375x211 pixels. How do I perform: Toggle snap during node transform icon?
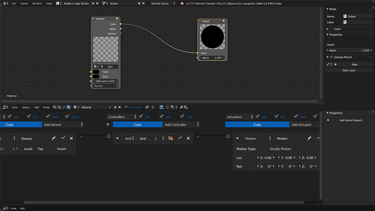(x=167, y=107)
